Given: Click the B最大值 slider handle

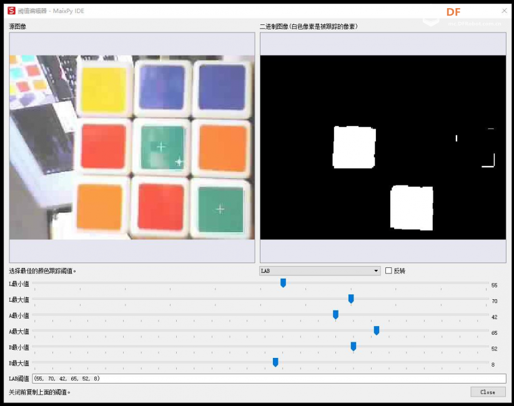Looking at the screenshot, I should point(275,362).
